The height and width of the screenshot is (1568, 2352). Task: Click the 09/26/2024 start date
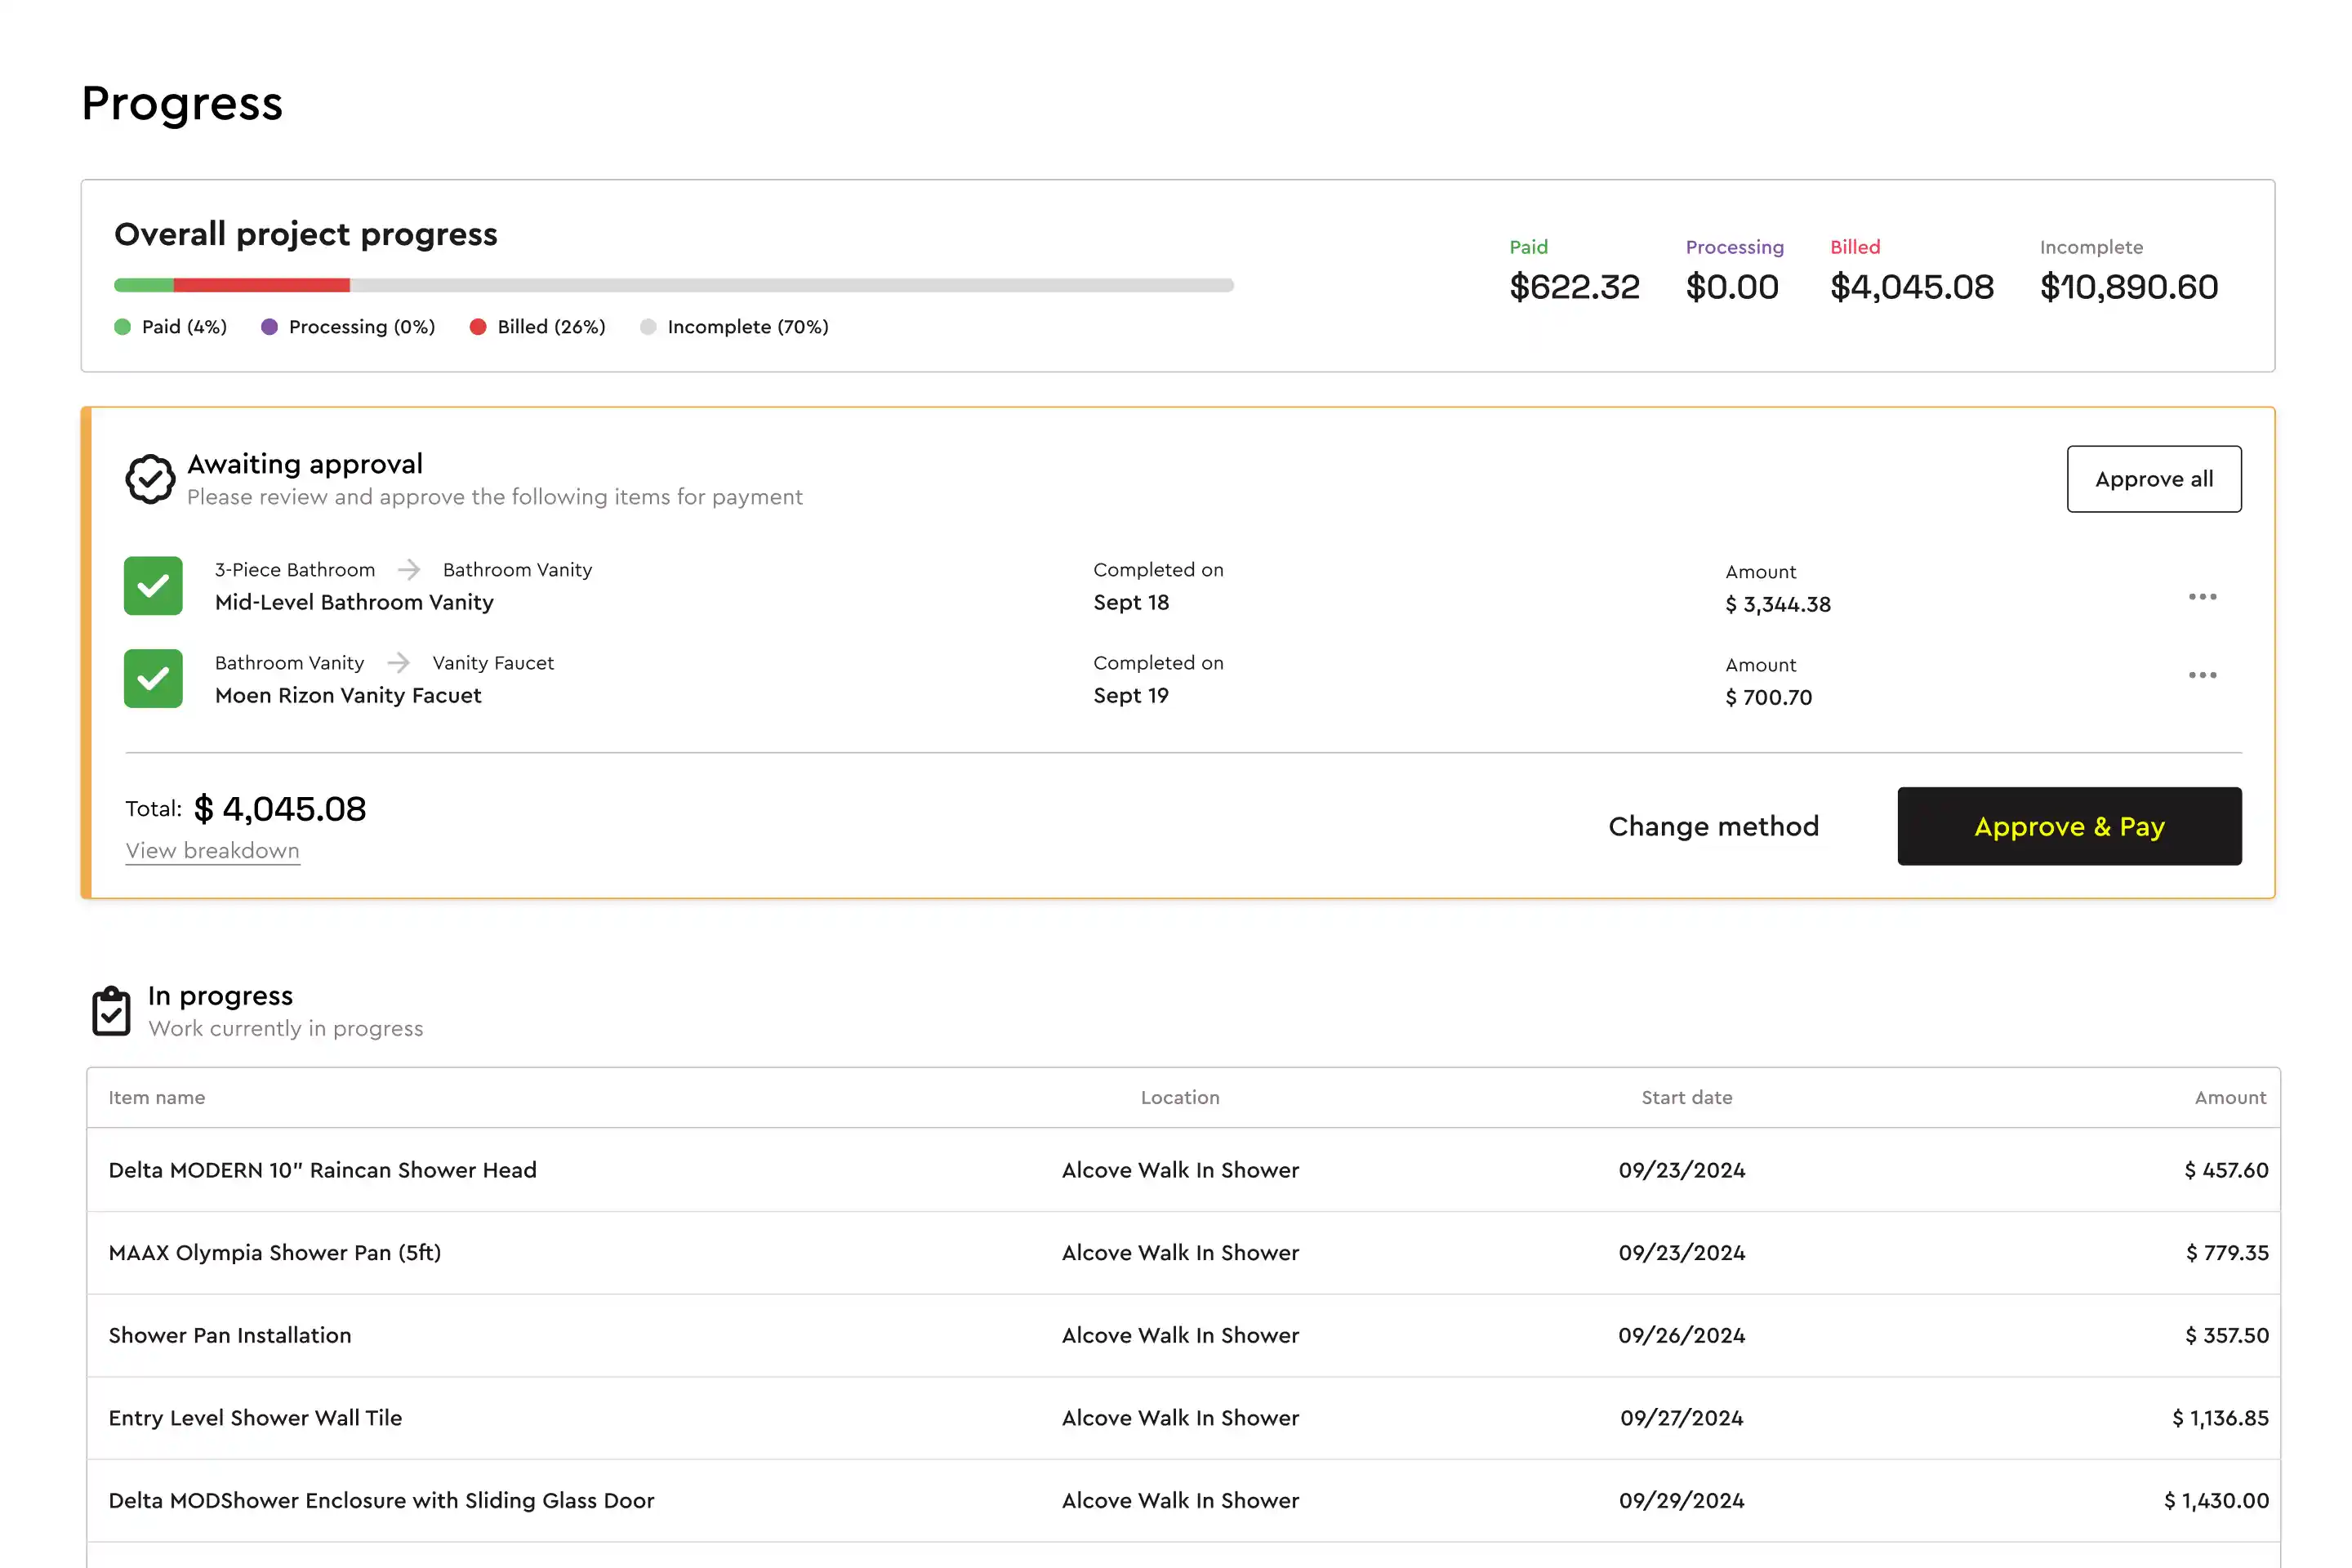tap(1682, 1336)
